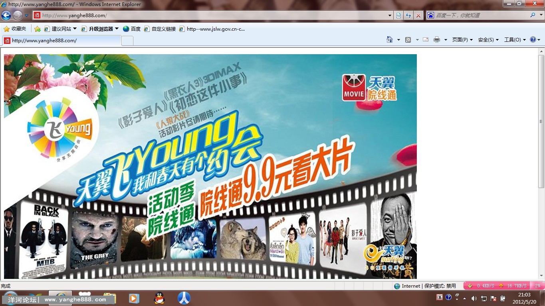Viewport: 545px width, 306px height.
Task: Click Internet 保护模式 zone in status bar
Action: point(425,286)
